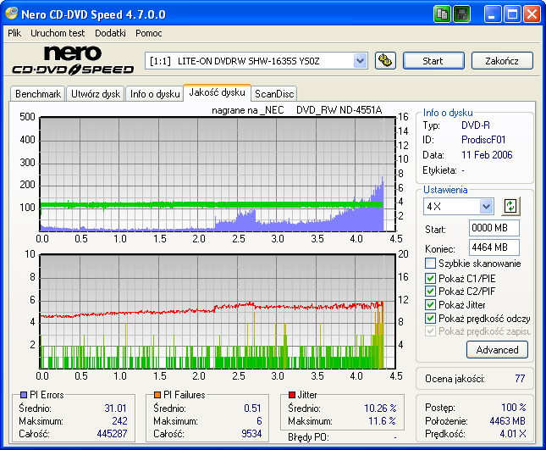546x450 pixels.
Task: Switch to the ScanDisc tab
Action: click(274, 94)
